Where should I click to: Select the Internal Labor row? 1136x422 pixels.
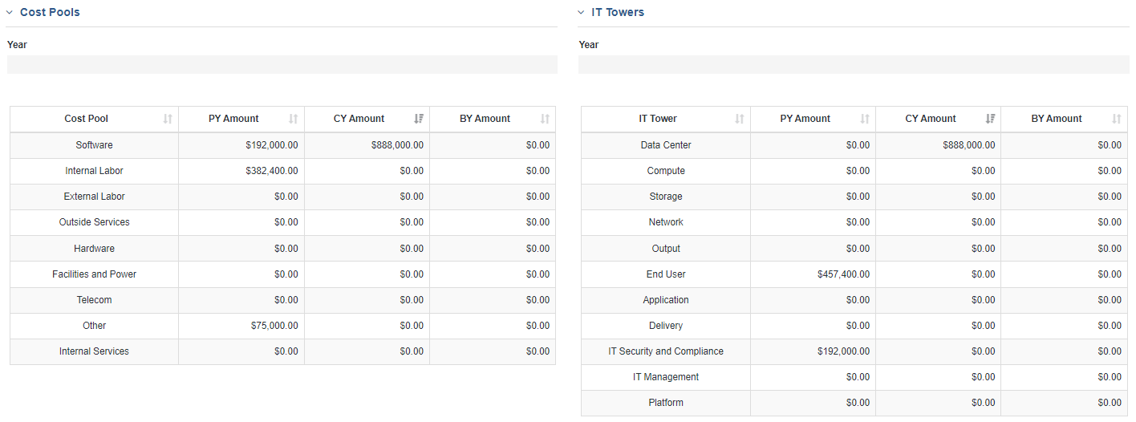(x=282, y=171)
